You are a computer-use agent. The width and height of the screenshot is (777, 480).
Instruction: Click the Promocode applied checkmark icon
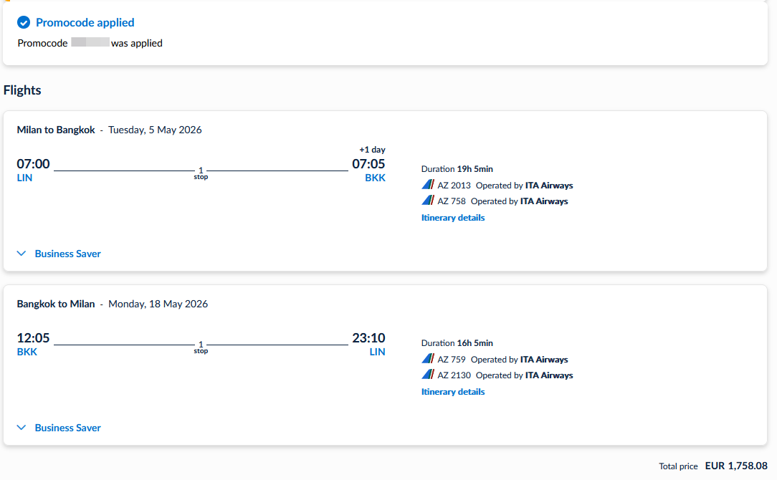pos(24,23)
